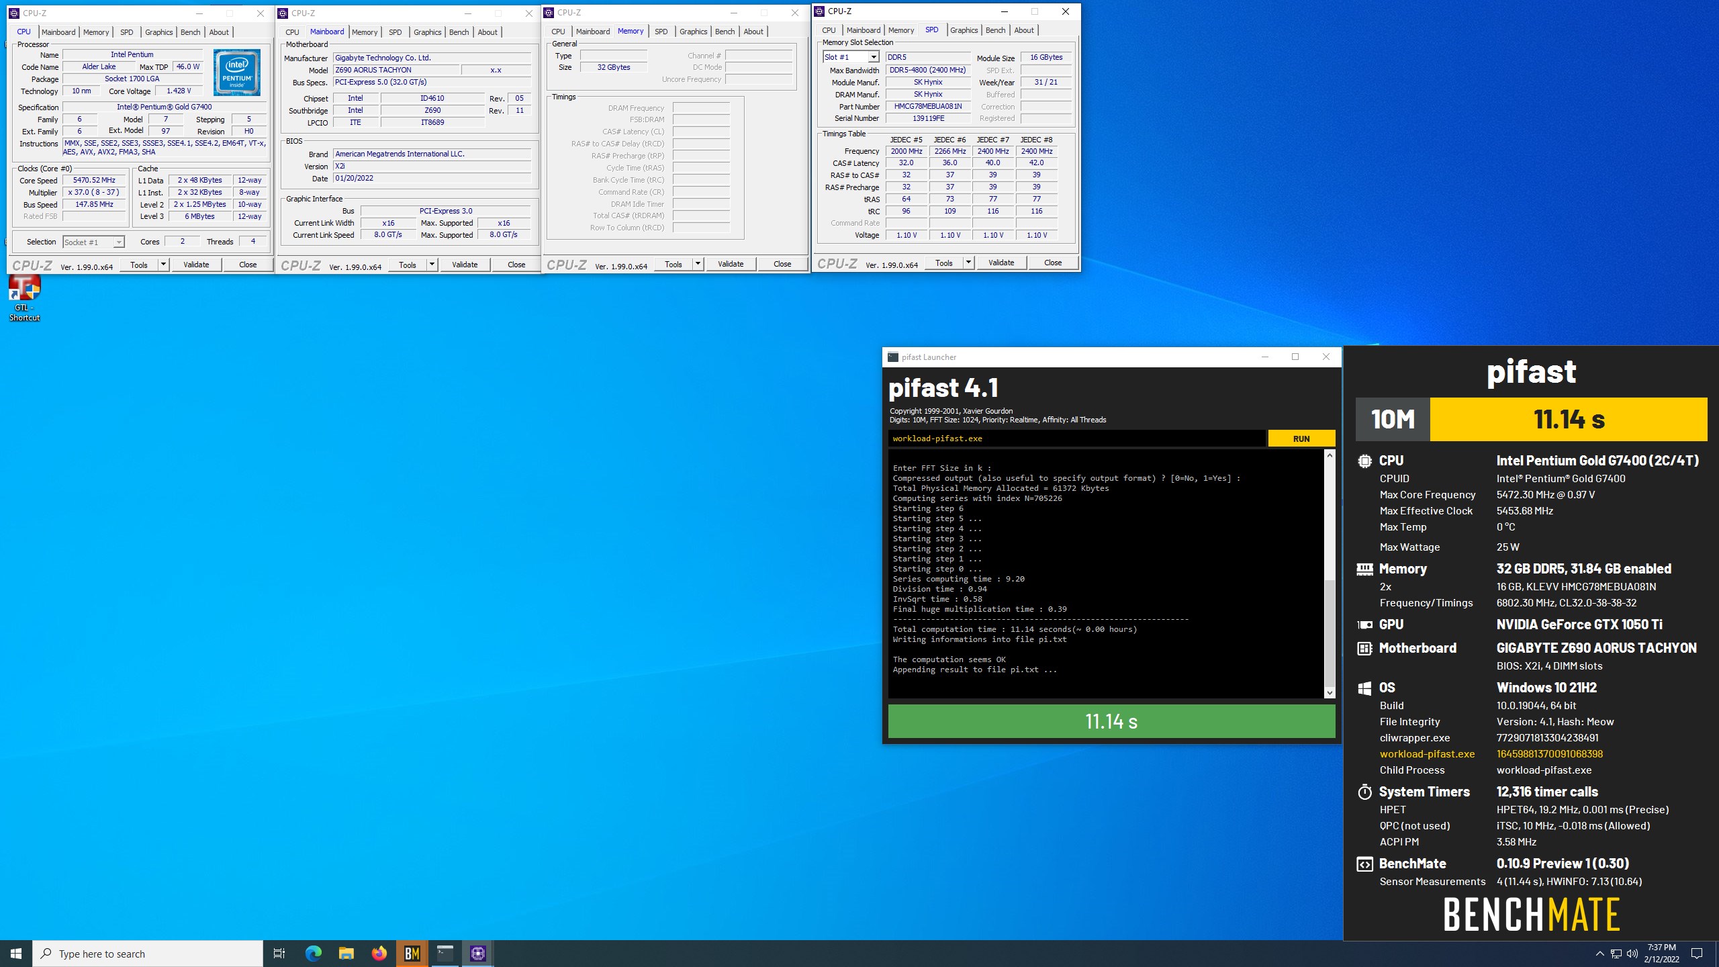The height and width of the screenshot is (967, 1719).
Task: Click the CPU chip icon in BenchMate panel
Action: 1364,461
